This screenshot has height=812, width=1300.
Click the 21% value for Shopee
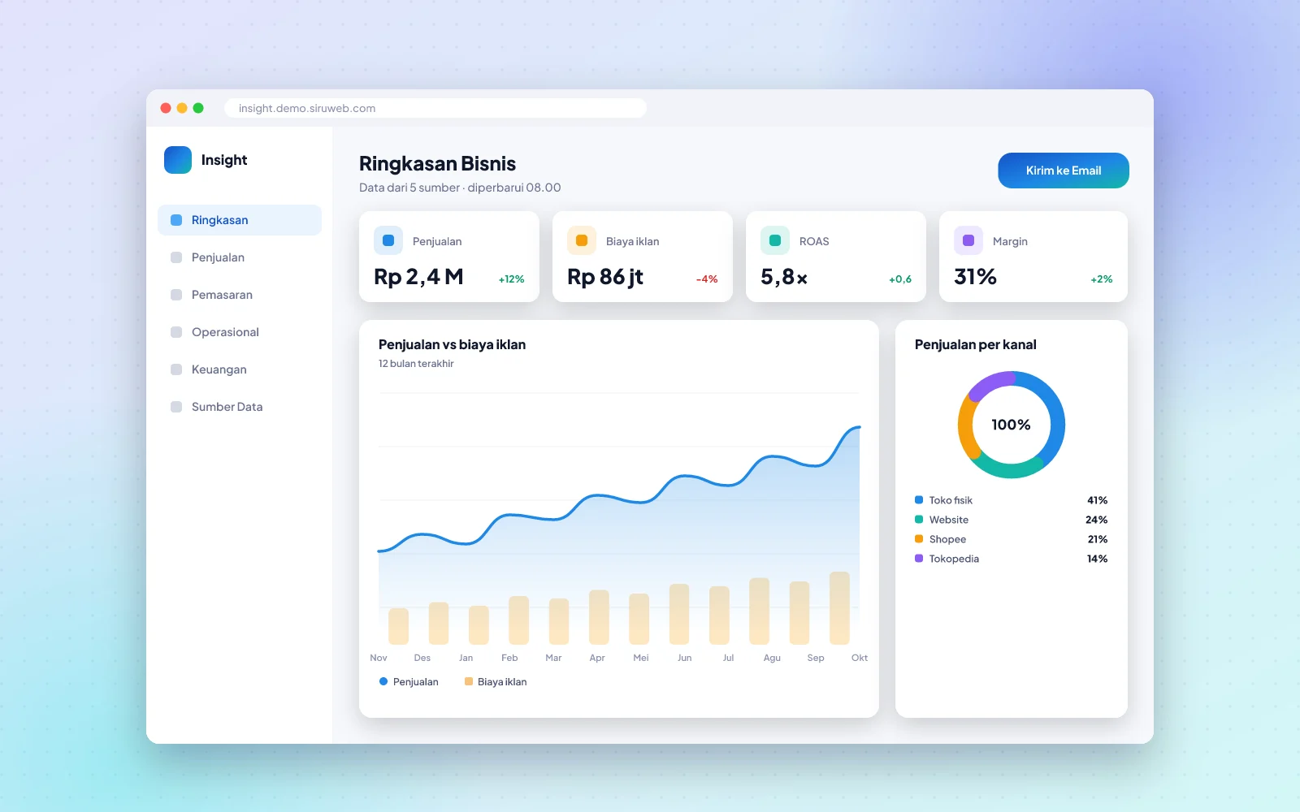coord(1098,539)
